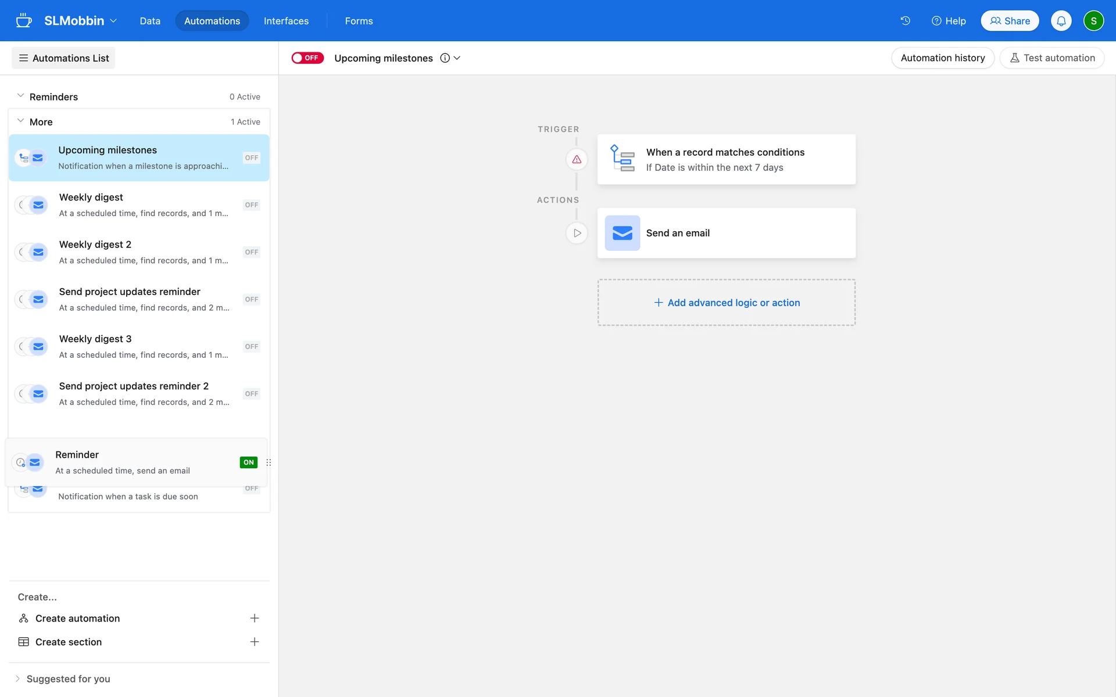The height and width of the screenshot is (697, 1116).
Task: Click the plus icon next to Create automation
Action: [254, 618]
